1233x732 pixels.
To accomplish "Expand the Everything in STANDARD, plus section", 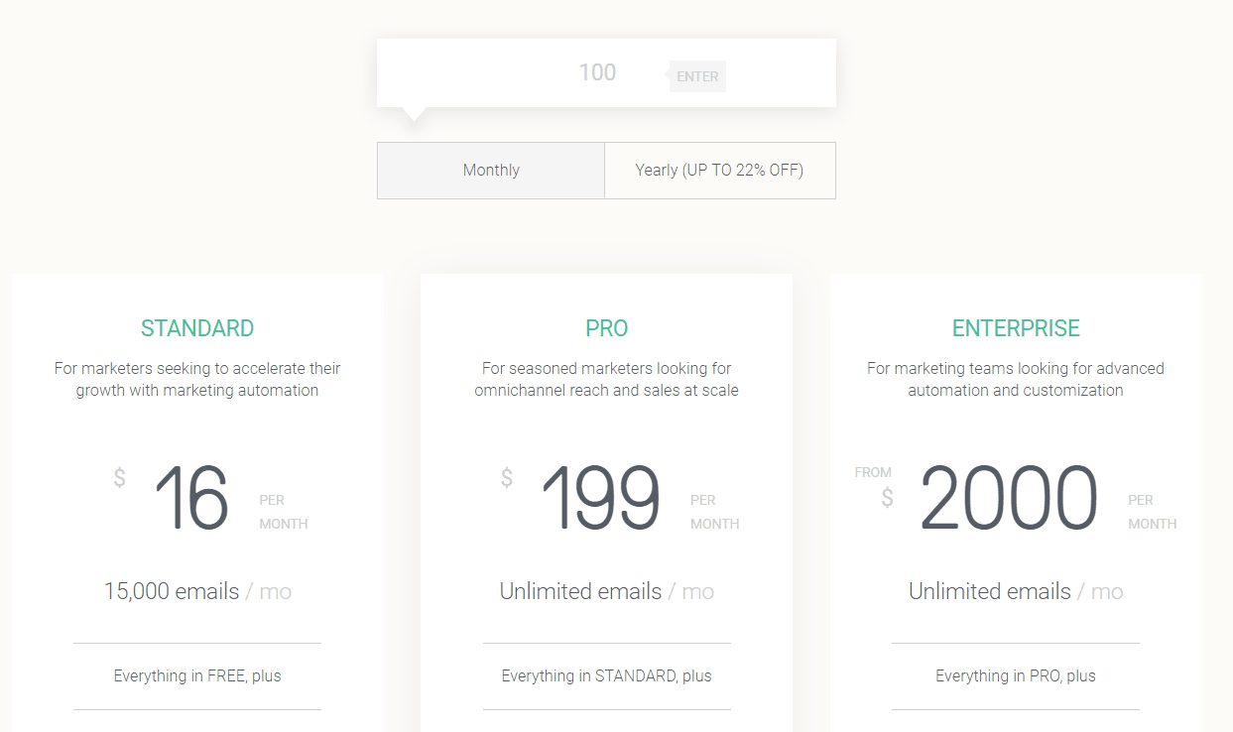I will 606,676.
